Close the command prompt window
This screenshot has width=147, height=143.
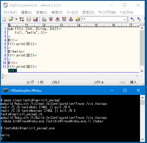coord(138,90)
